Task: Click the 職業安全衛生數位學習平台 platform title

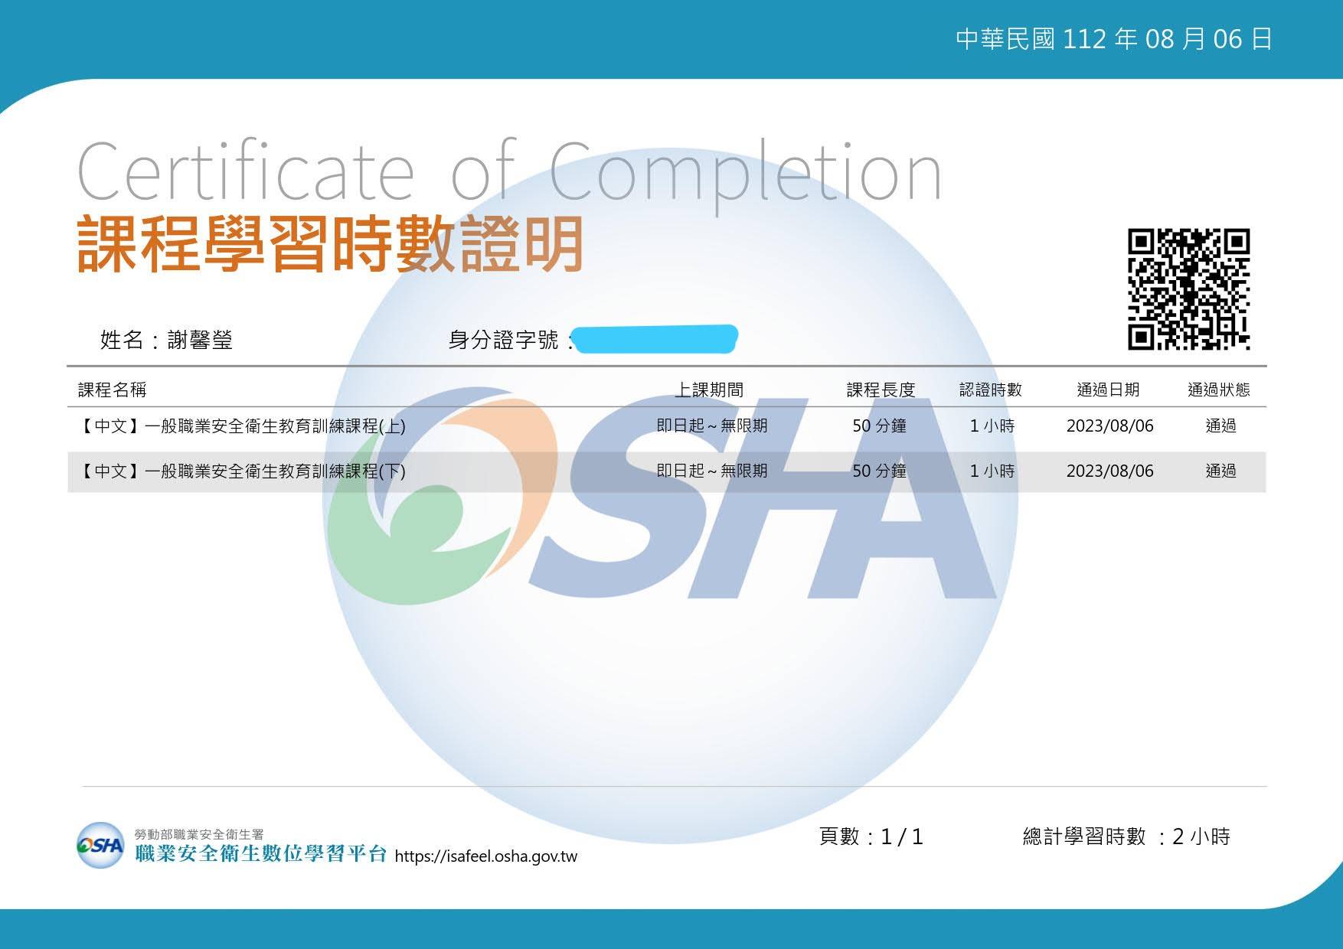Action: [260, 854]
